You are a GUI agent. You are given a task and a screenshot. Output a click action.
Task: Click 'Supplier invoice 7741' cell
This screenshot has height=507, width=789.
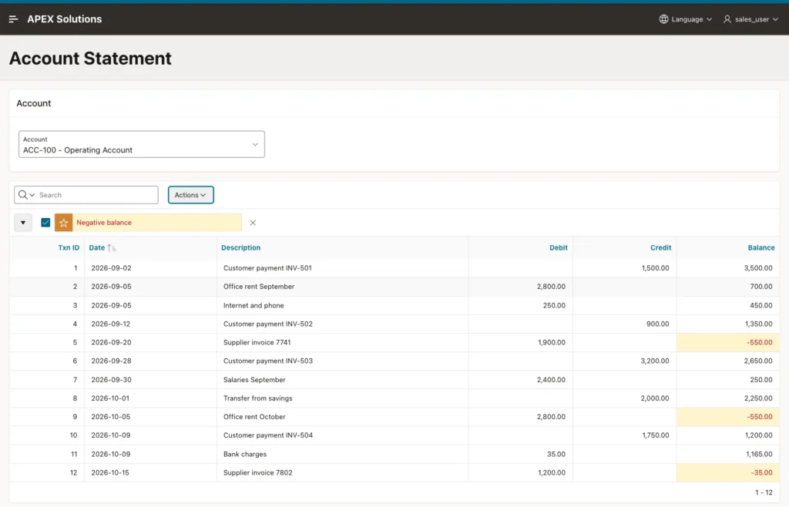click(257, 343)
